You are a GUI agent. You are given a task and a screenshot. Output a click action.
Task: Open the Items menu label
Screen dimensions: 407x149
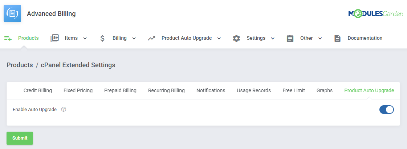pyautogui.click(x=71, y=38)
